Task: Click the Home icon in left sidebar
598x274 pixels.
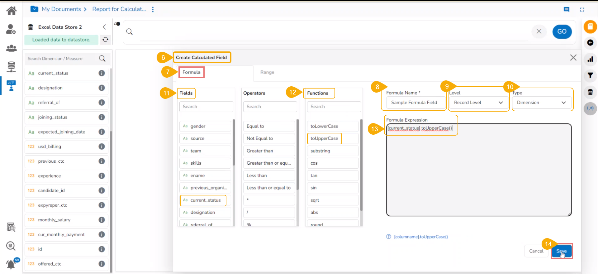Action: (x=12, y=11)
